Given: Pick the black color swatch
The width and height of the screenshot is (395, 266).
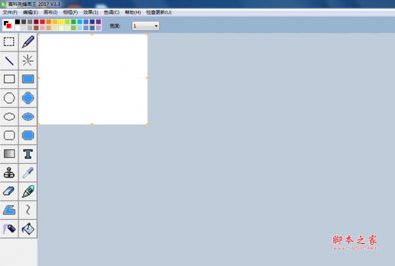Looking at the screenshot, I should pos(17,22).
